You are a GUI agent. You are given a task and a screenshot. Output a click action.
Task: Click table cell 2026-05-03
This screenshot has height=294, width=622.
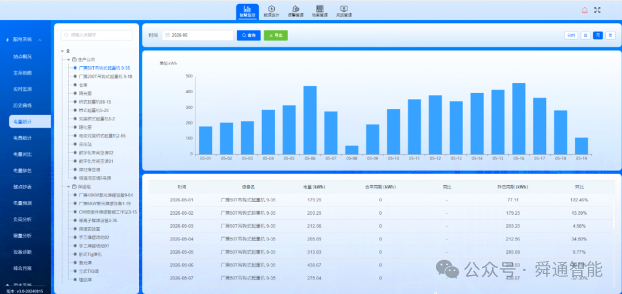point(181,226)
